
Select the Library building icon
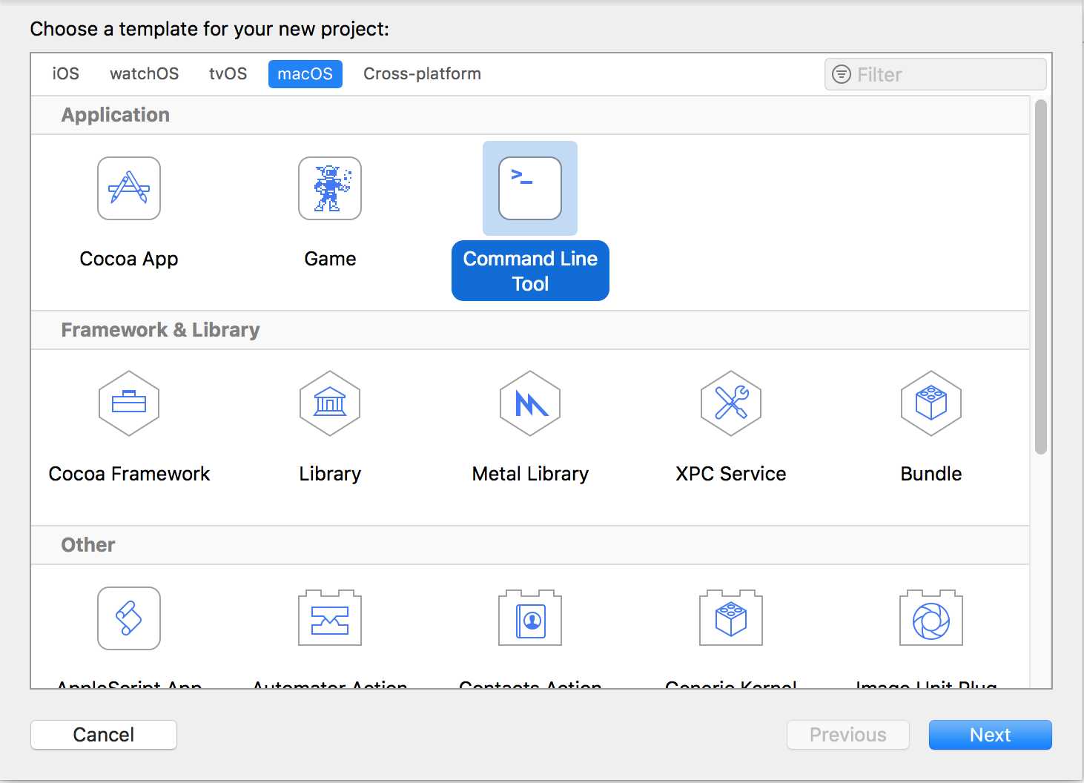[330, 403]
